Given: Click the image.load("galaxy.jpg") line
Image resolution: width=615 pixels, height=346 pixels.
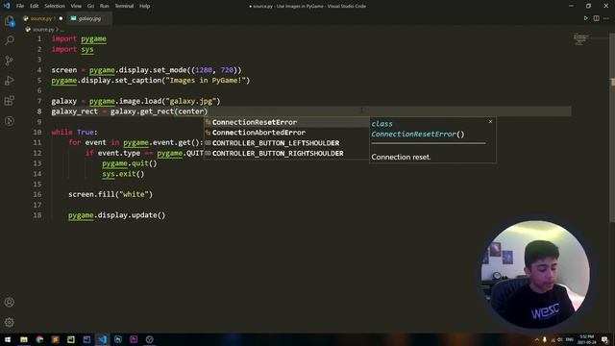Looking at the screenshot, I should coord(136,101).
